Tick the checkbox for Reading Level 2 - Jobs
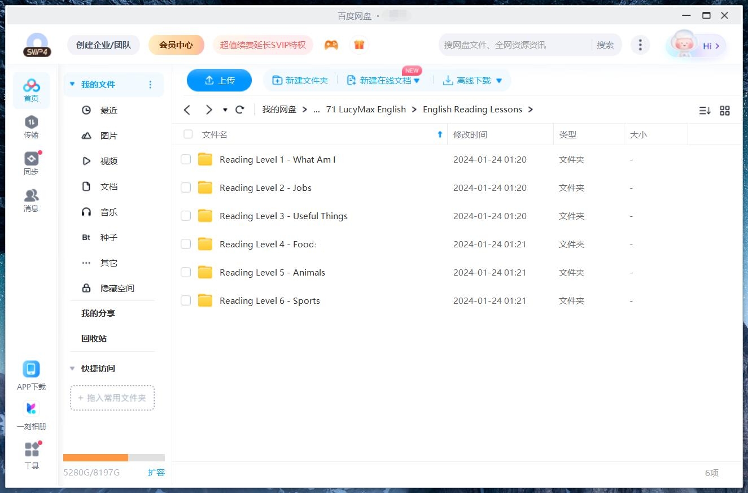The height and width of the screenshot is (493, 748). 186,187
